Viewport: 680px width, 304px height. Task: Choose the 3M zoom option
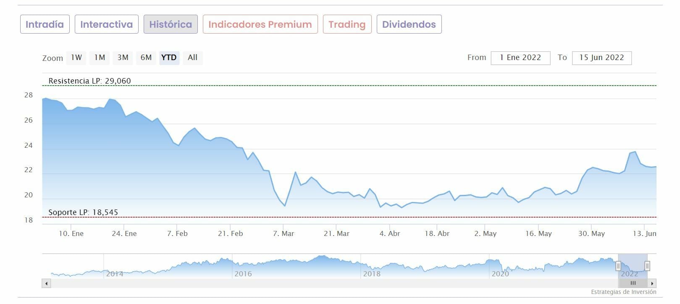[x=123, y=58]
